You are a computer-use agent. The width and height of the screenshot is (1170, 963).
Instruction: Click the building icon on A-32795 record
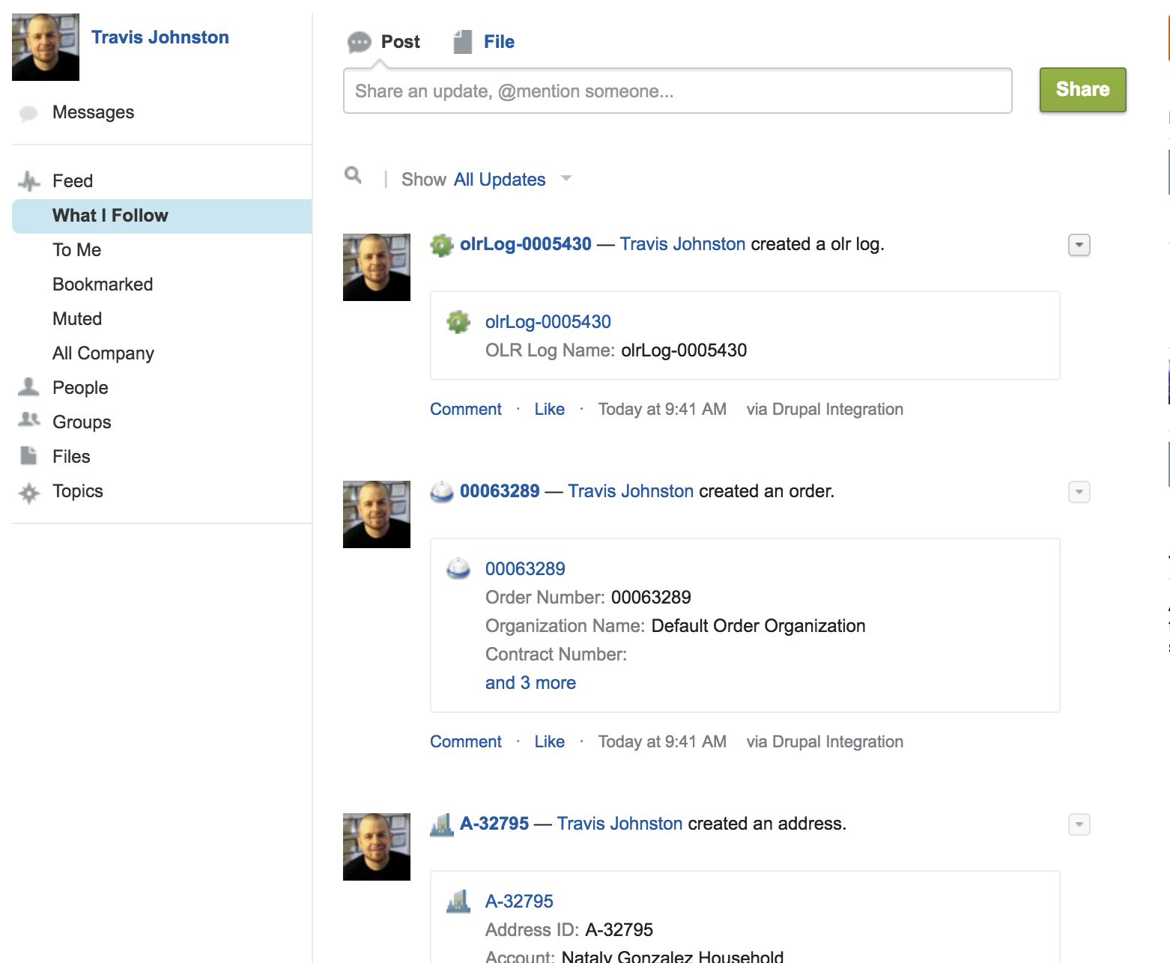click(443, 823)
